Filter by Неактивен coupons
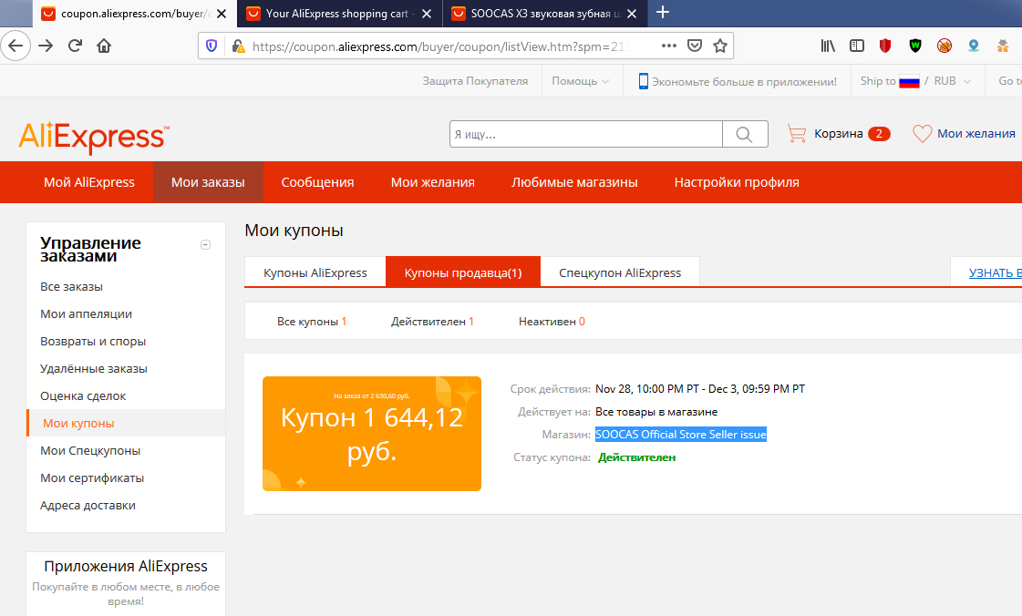Image resolution: width=1022 pixels, height=616 pixels. coord(552,322)
